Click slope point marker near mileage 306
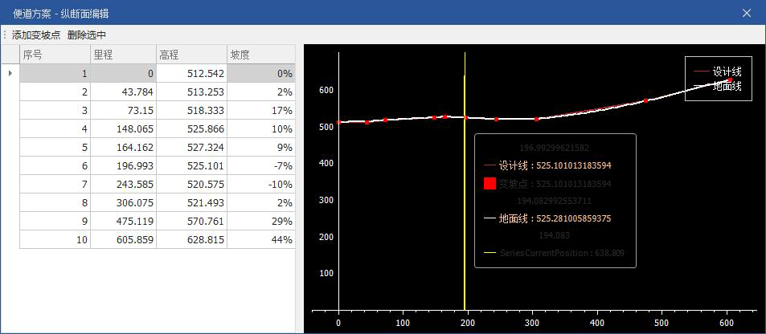Screen dimensions: 766x334 tap(536, 119)
